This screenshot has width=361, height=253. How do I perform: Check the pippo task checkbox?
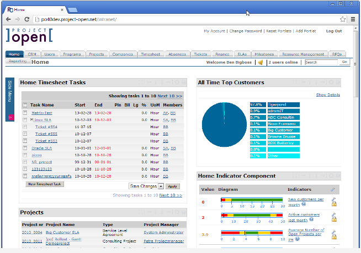click(x=25, y=155)
